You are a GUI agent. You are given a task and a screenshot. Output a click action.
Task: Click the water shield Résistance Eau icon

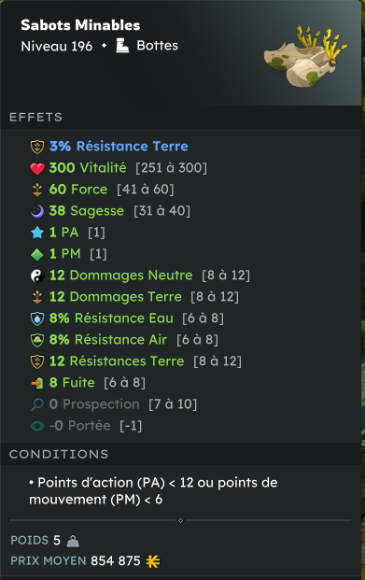point(37,318)
